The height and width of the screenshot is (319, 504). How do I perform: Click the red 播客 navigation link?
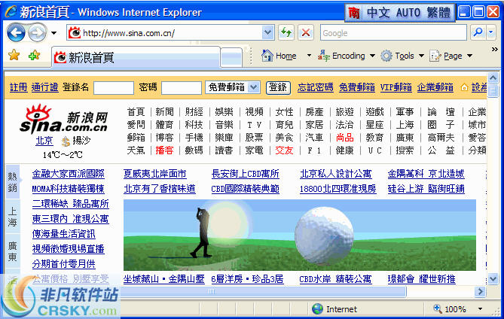(164, 150)
